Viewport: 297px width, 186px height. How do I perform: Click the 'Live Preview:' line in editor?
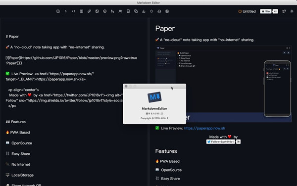coord(50,77)
